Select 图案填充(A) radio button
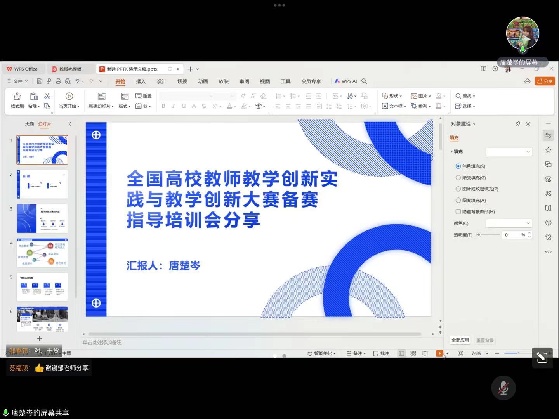This screenshot has height=419, width=559. click(x=458, y=200)
